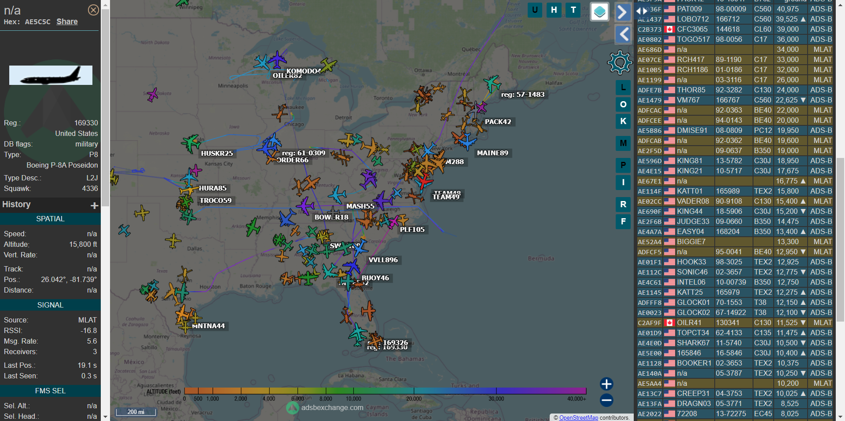This screenshot has height=421, width=845.
Task: Select the THOR85 C130 row
Action: [735, 90]
